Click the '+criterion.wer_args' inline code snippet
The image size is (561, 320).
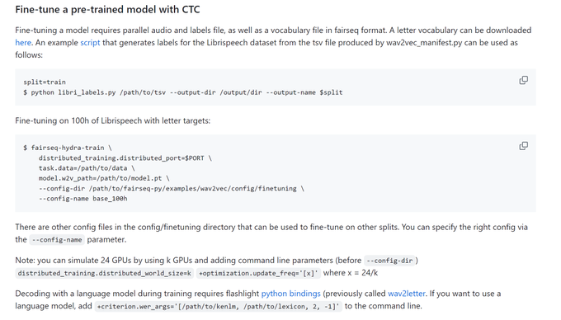(219, 307)
